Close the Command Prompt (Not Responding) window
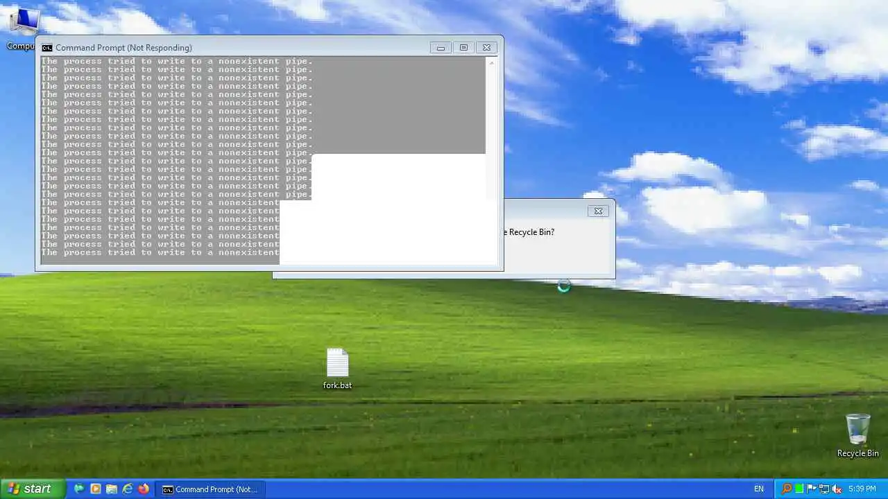This screenshot has height=499, width=888. click(486, 48)
